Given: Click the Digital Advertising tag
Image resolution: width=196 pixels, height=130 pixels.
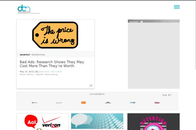Looking at the screenshot, I should 47,74.
